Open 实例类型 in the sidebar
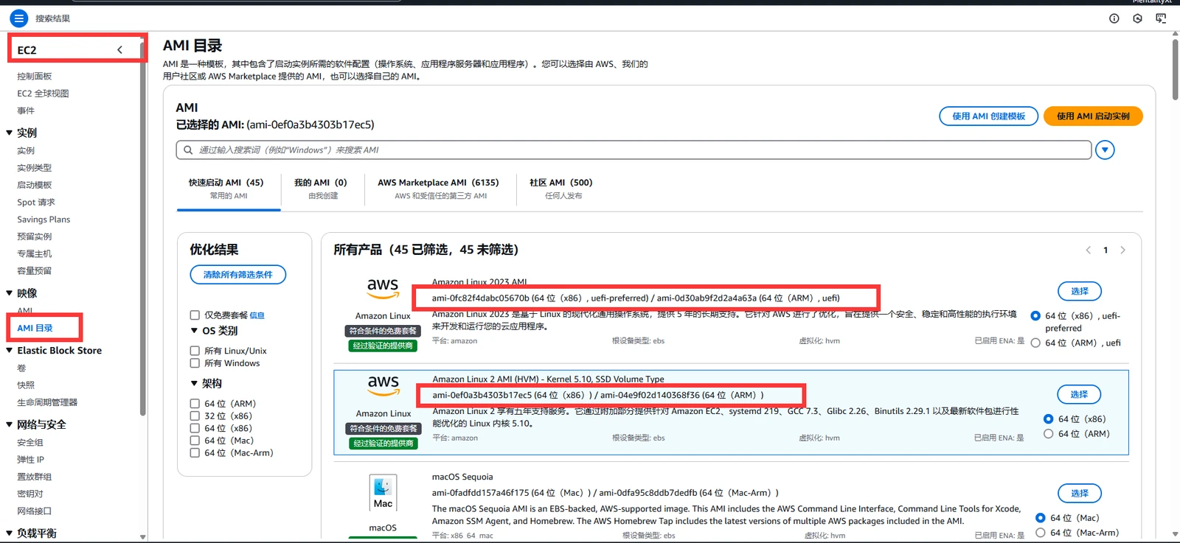 35,168
